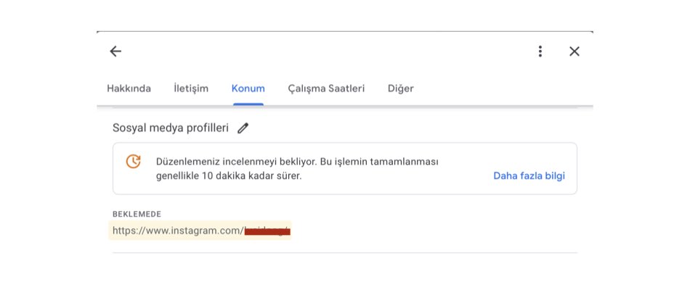This screenshot has height=290, width=690.
Task: Click the 'Sosyal medya profilleri' heading
Action: [x=170, y=128]
